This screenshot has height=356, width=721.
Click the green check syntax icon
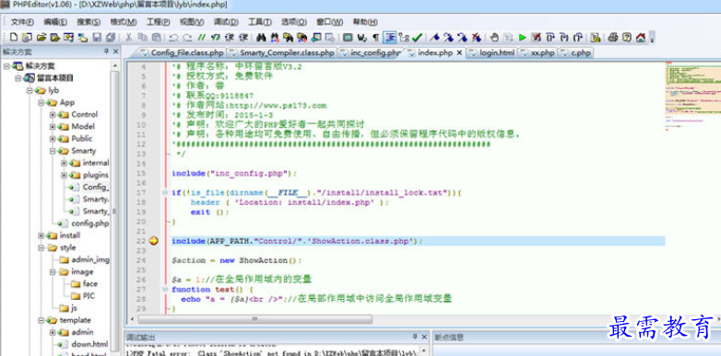[418, 37]
